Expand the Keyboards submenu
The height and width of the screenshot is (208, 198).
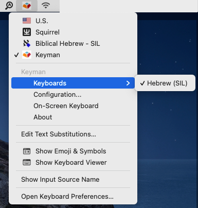(x=73, y=83)
